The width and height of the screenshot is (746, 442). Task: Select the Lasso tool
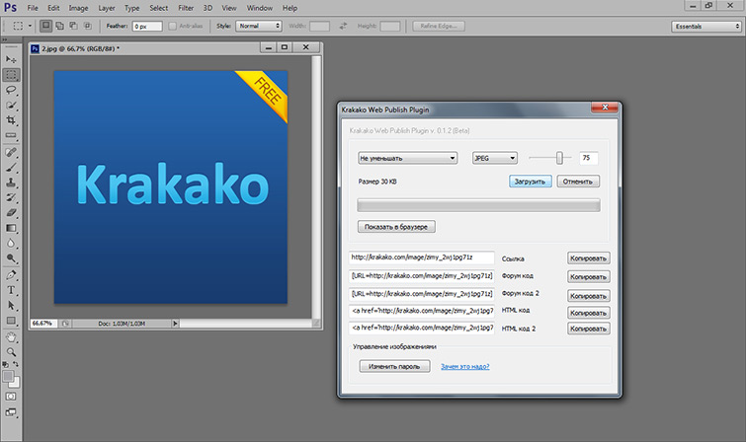click(11, 90)
